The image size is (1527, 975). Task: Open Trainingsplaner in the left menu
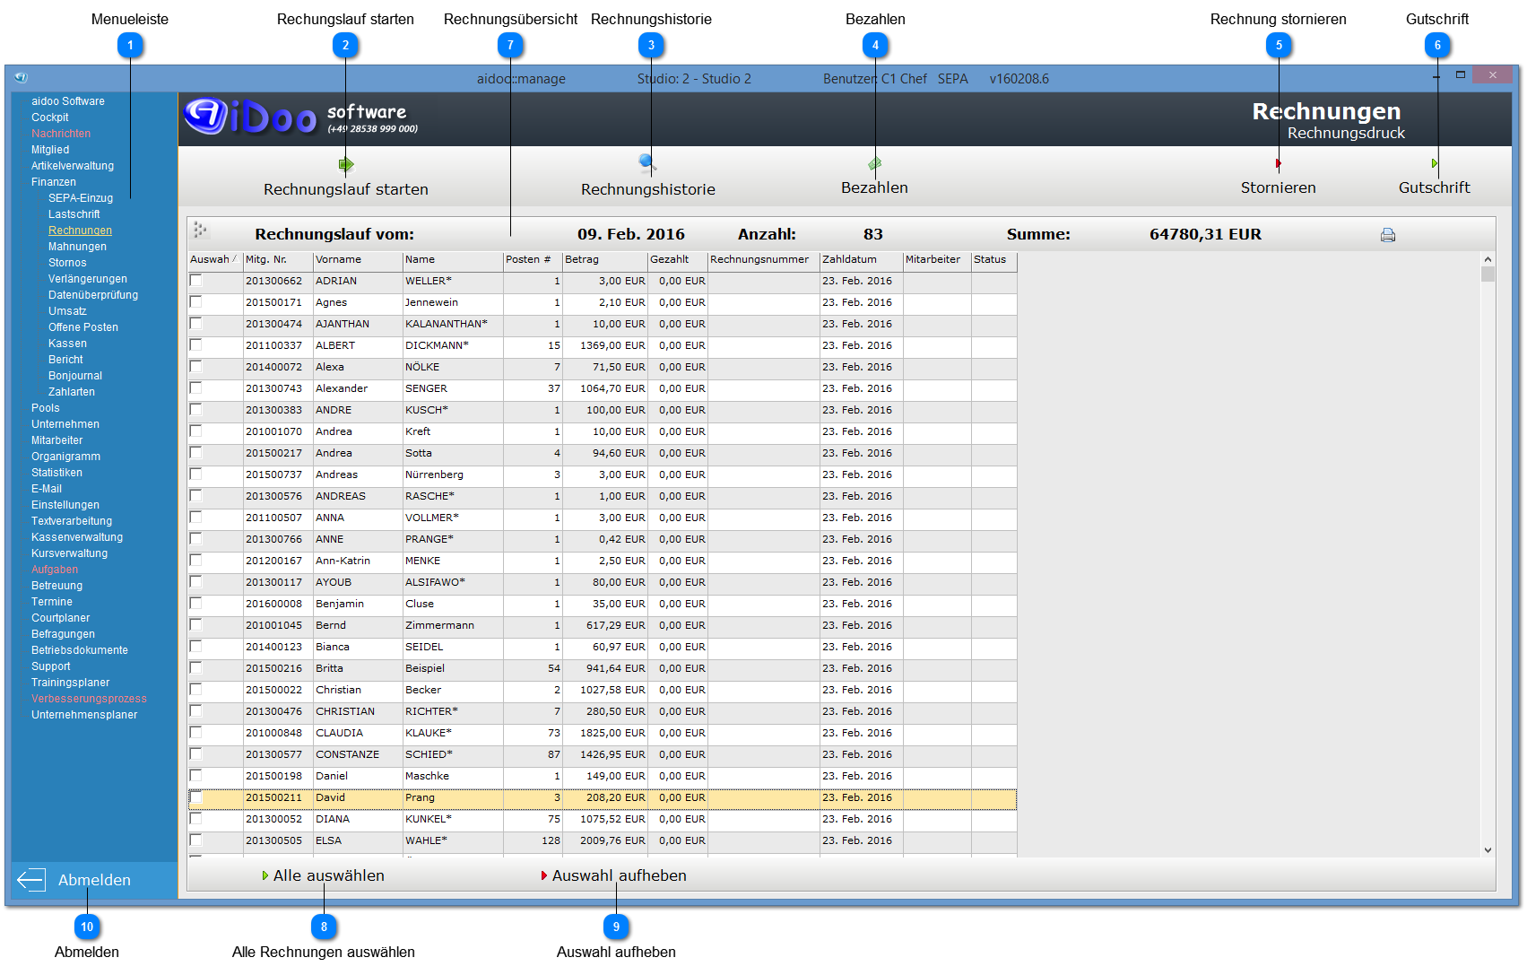point(71,683)
